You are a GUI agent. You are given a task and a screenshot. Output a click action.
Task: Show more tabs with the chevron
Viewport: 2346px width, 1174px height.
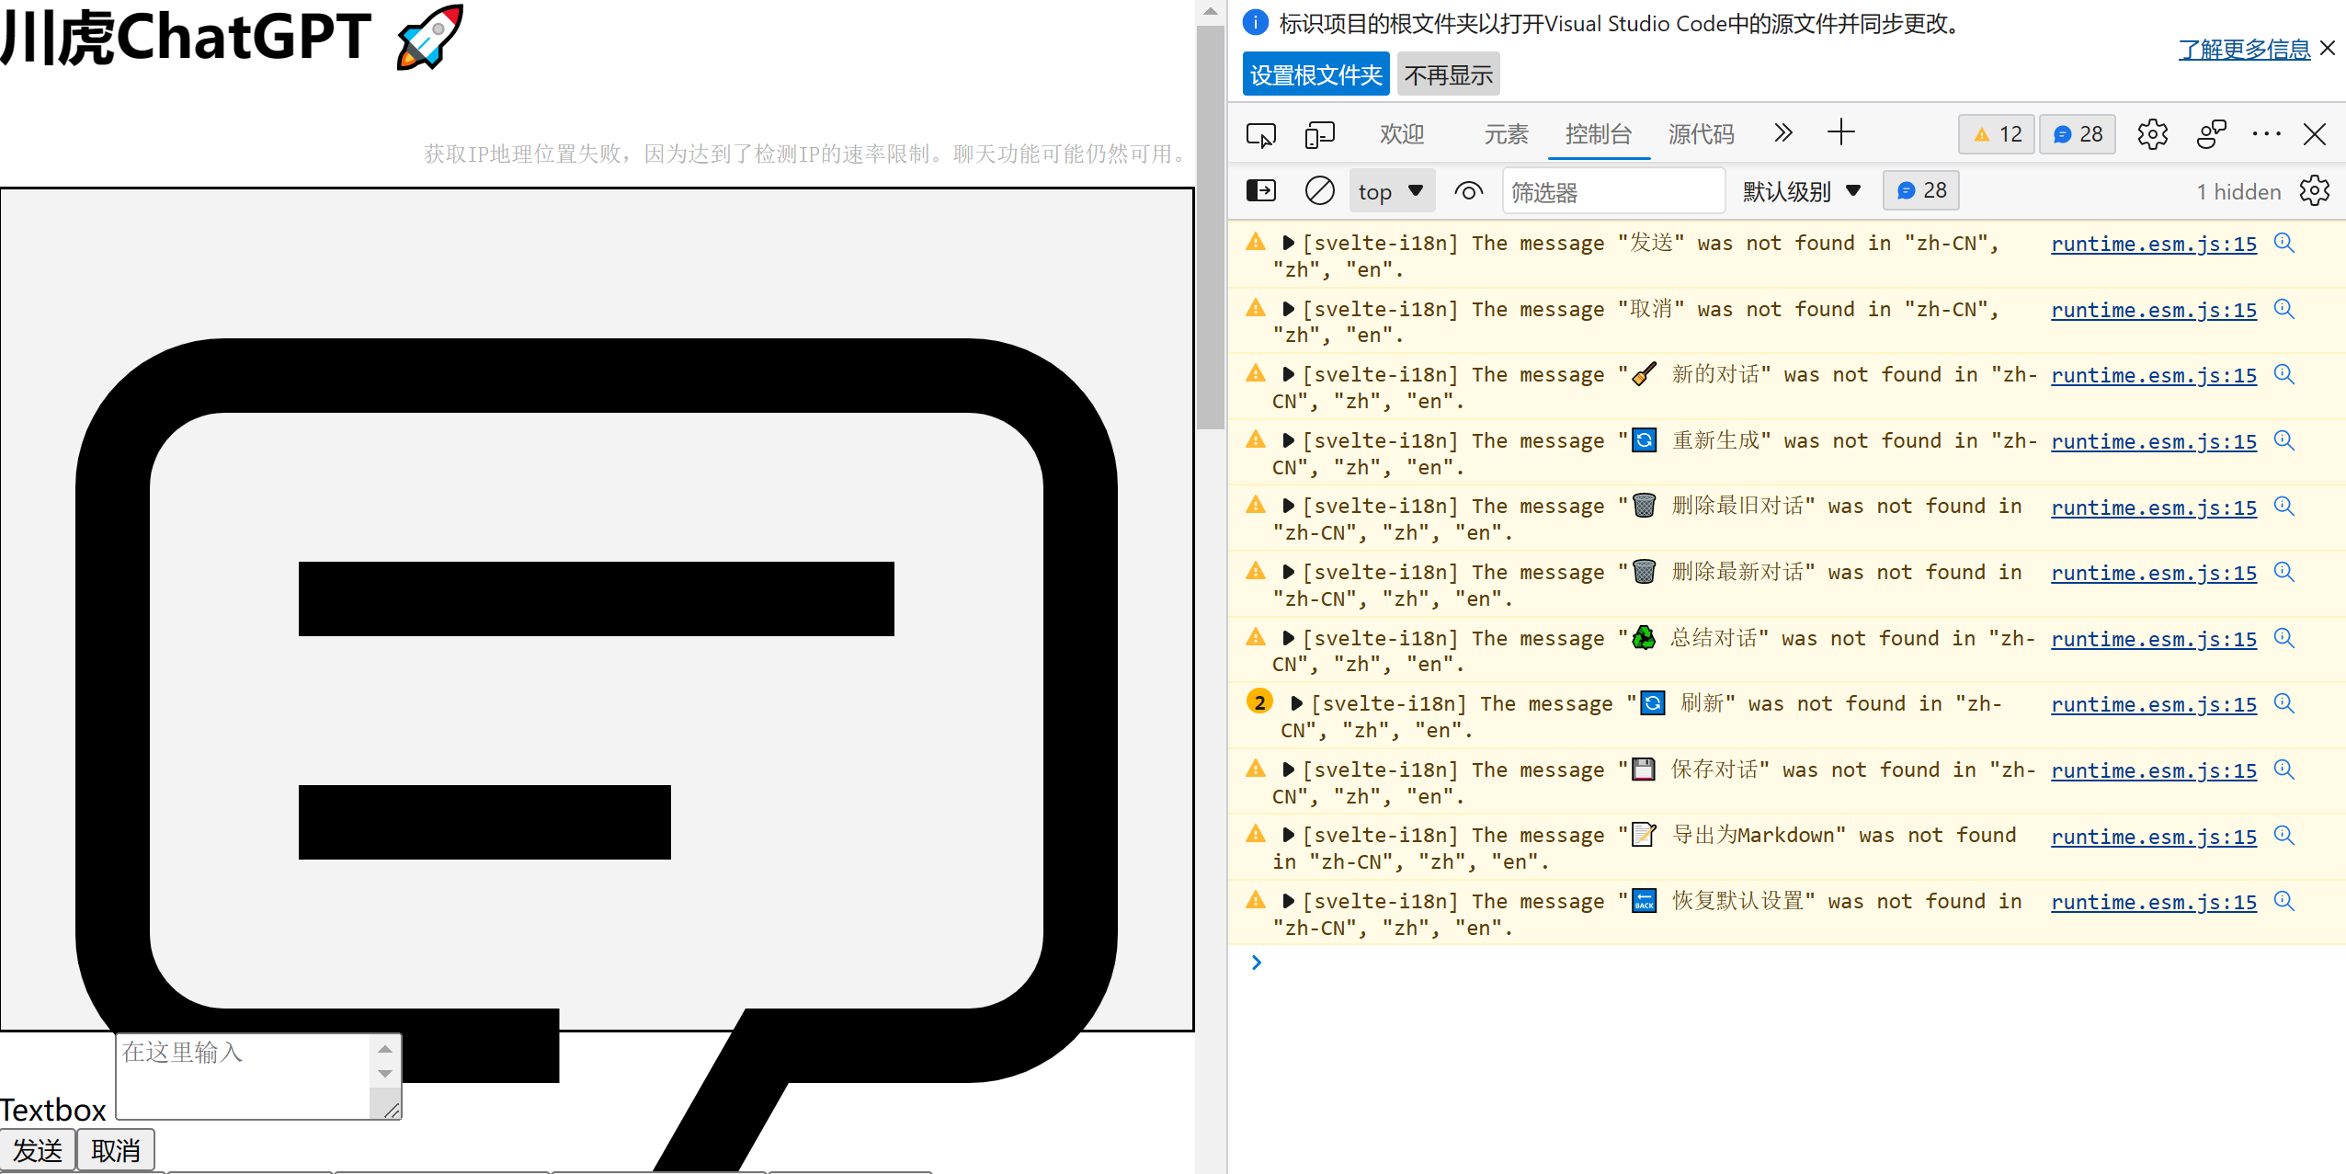coord(1782,133)
